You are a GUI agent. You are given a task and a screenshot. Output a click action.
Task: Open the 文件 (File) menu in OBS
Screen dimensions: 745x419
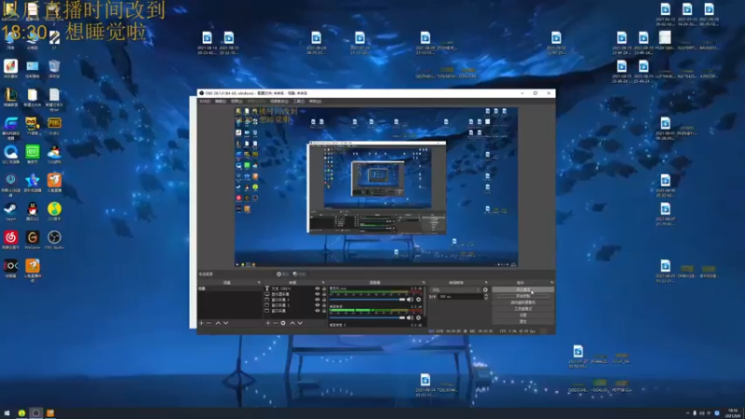coord(205,101)
